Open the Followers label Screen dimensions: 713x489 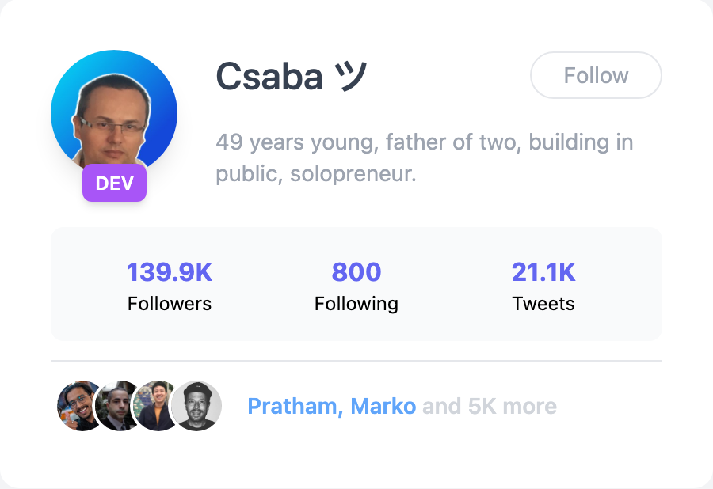click(x=170, y=304)
